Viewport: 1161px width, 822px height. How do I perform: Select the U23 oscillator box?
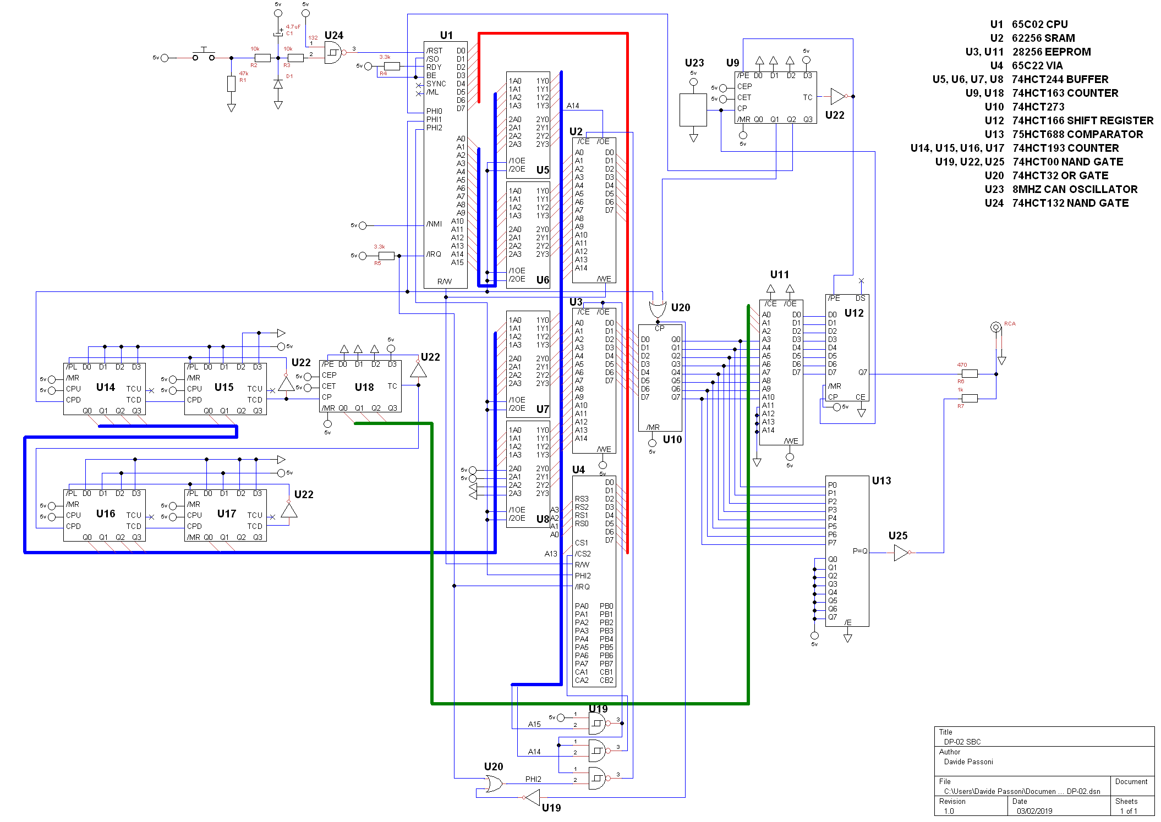click(x=693, y=110)
